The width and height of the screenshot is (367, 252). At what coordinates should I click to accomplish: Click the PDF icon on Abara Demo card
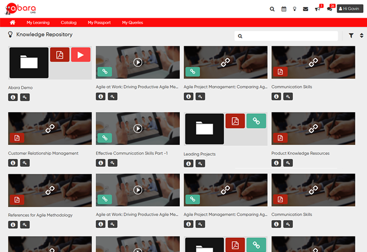[x=60, y=55]
